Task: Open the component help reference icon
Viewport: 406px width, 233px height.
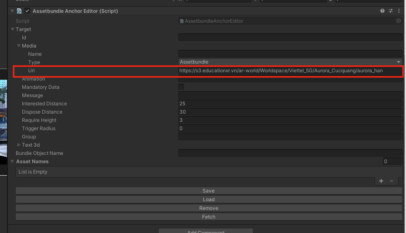Action: click(382, 11)
